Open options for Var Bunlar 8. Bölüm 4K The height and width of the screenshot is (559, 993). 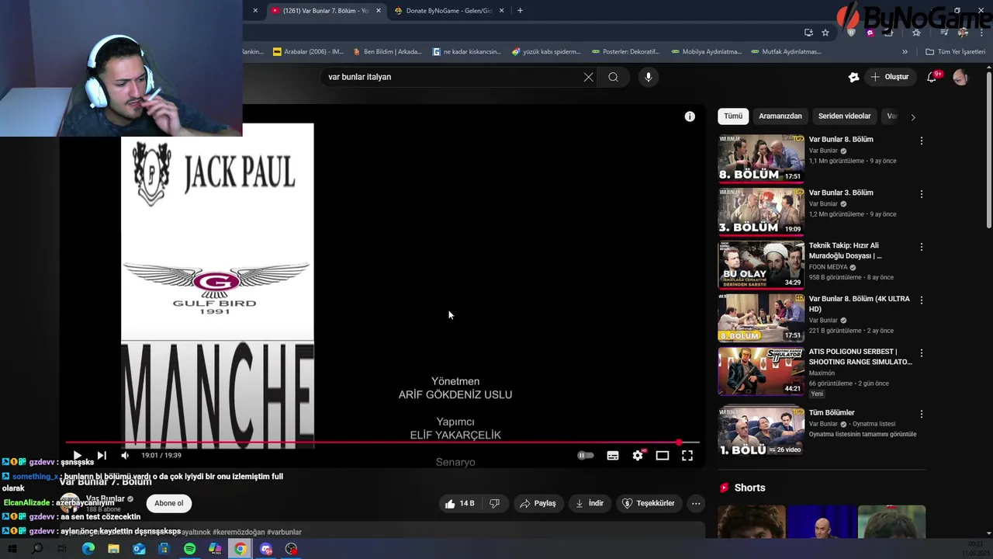coord(922,300)
